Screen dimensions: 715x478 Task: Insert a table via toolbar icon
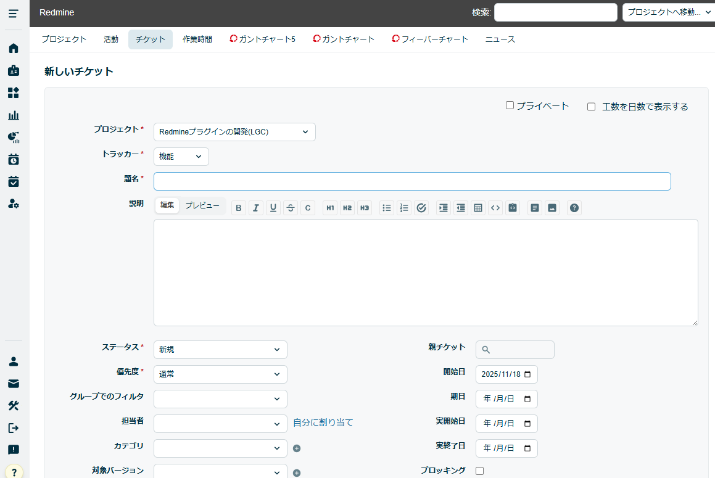click(478, 208)
